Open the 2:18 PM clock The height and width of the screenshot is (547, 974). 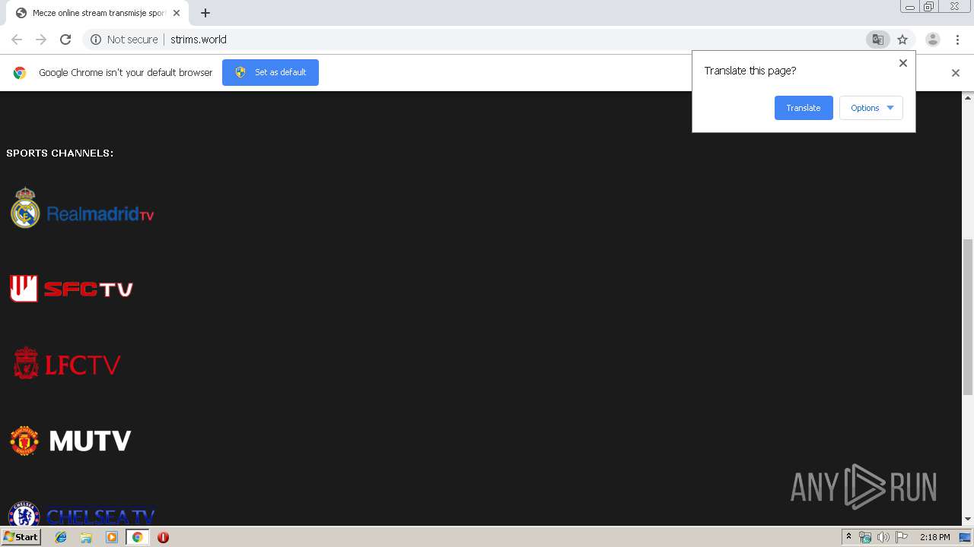934,537
